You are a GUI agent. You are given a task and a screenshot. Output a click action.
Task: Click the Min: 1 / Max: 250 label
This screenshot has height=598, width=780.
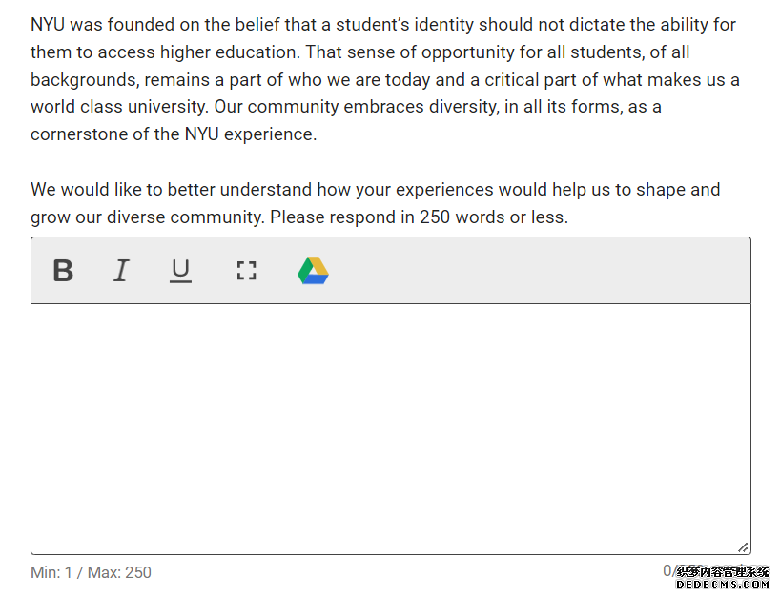(x=91, y=572)
